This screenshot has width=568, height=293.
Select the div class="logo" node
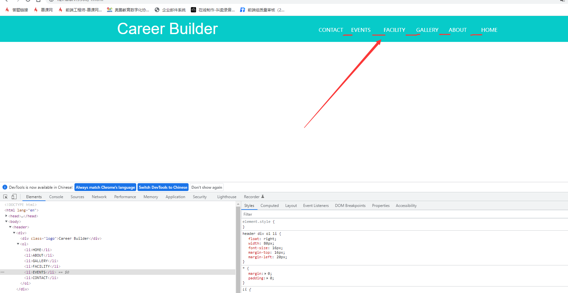[x=61, y=238]
